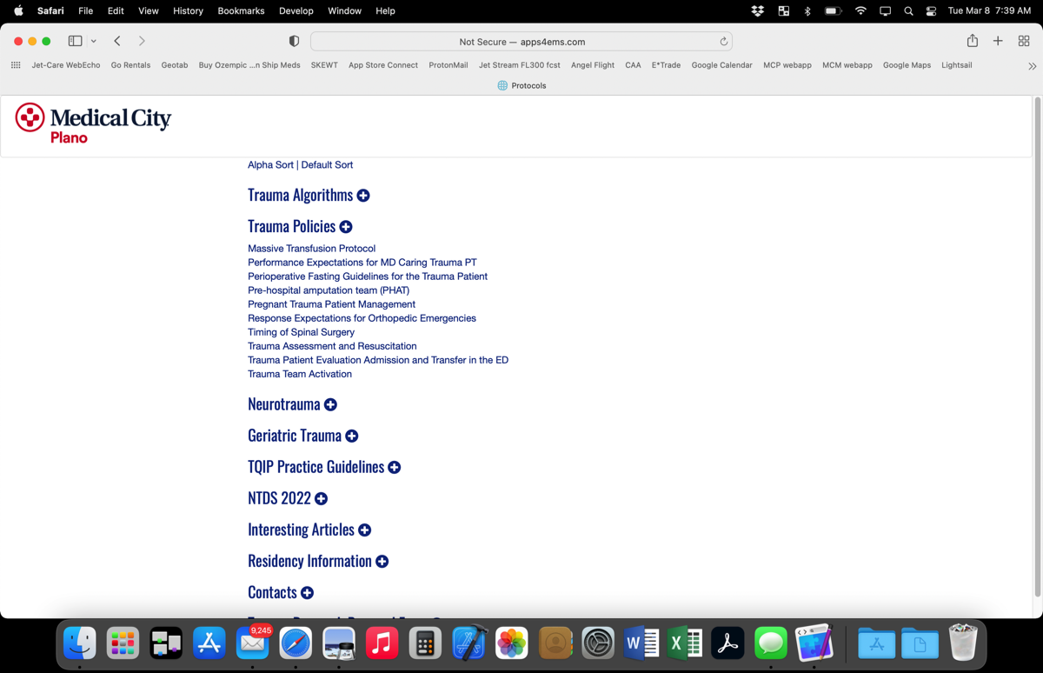
Task: Show hidden bookmarks with the overflow chevron
Action: pyautogui.click(x=1032, y=65)
